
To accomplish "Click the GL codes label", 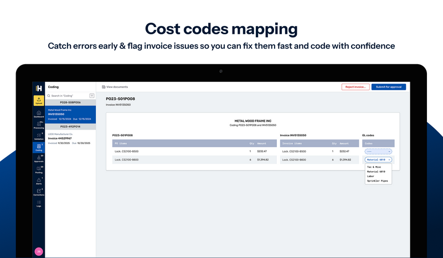I will pyautogui.click(x=368, y=135).
